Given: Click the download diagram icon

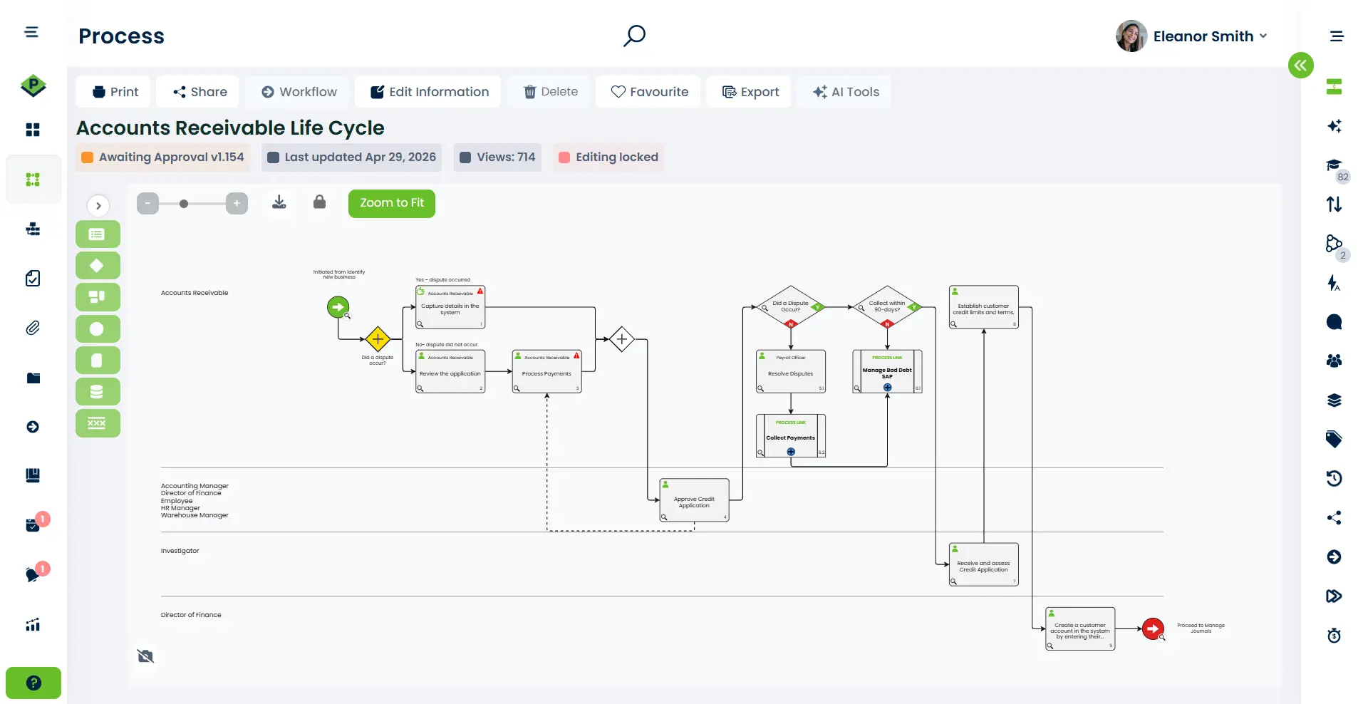Looking at the screenshot, I should coord(279,202).
